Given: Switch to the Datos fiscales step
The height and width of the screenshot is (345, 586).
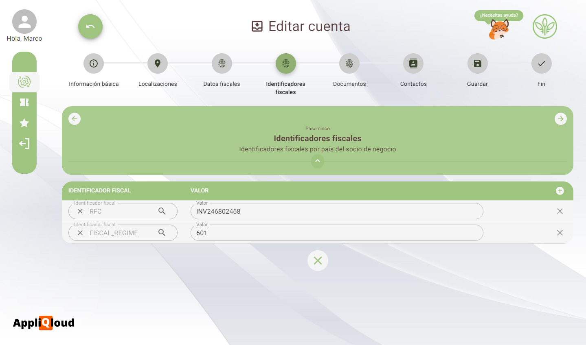Looking at the screenshot, I should 222,63.
